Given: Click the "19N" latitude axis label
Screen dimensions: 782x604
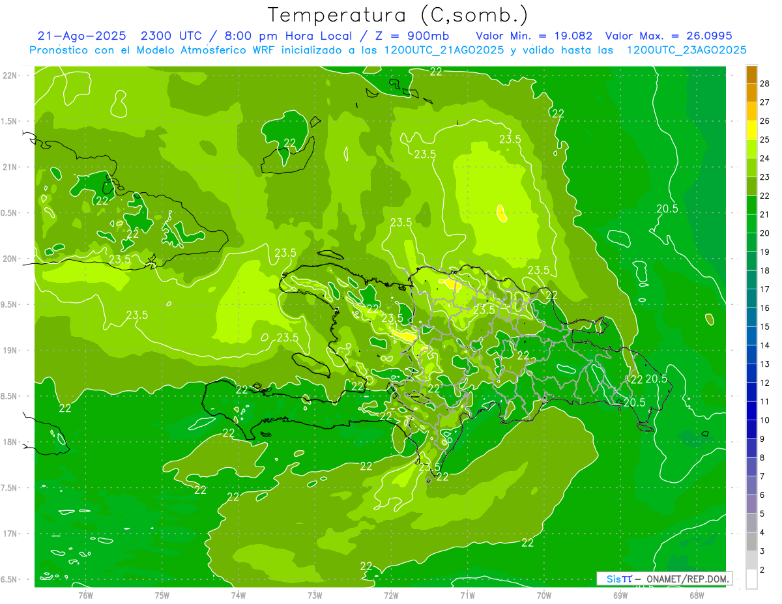Looking at the screenshot, I should pyautogui.click(x=11, y=351).
